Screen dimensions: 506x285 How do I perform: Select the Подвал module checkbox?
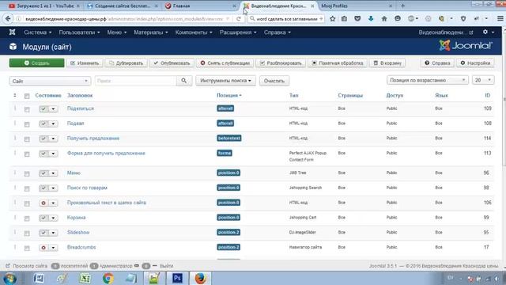27,124
